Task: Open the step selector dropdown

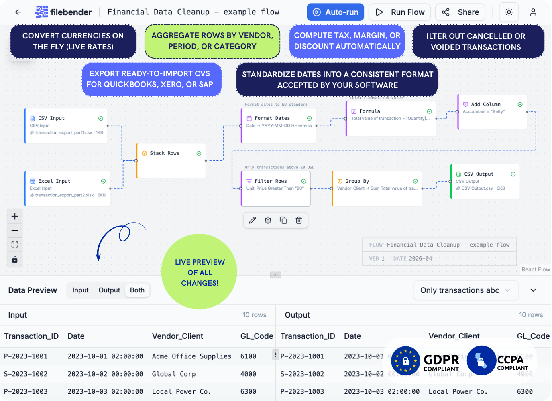Action: click(465, 290)
